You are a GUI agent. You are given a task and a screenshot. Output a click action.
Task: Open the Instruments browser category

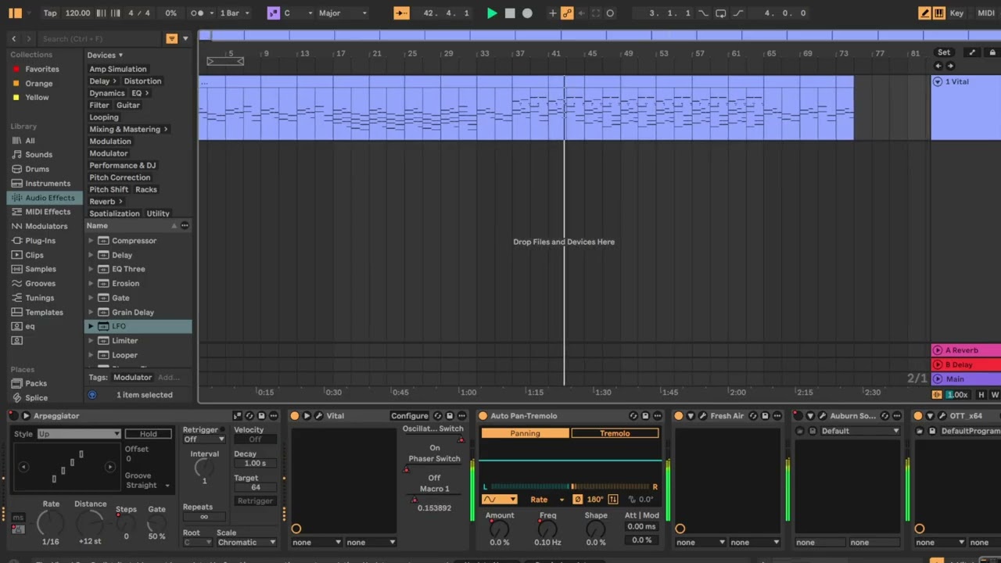point(48,183)
